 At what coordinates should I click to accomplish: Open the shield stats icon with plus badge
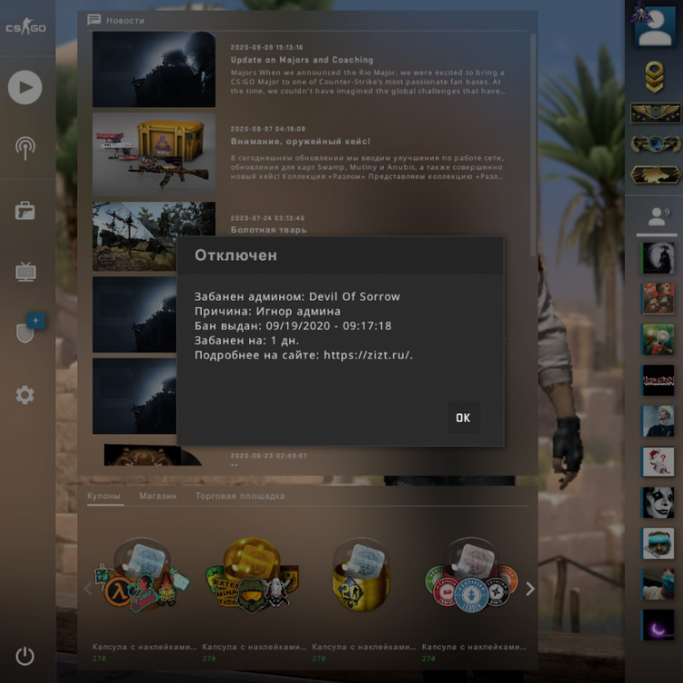[26, 331]
